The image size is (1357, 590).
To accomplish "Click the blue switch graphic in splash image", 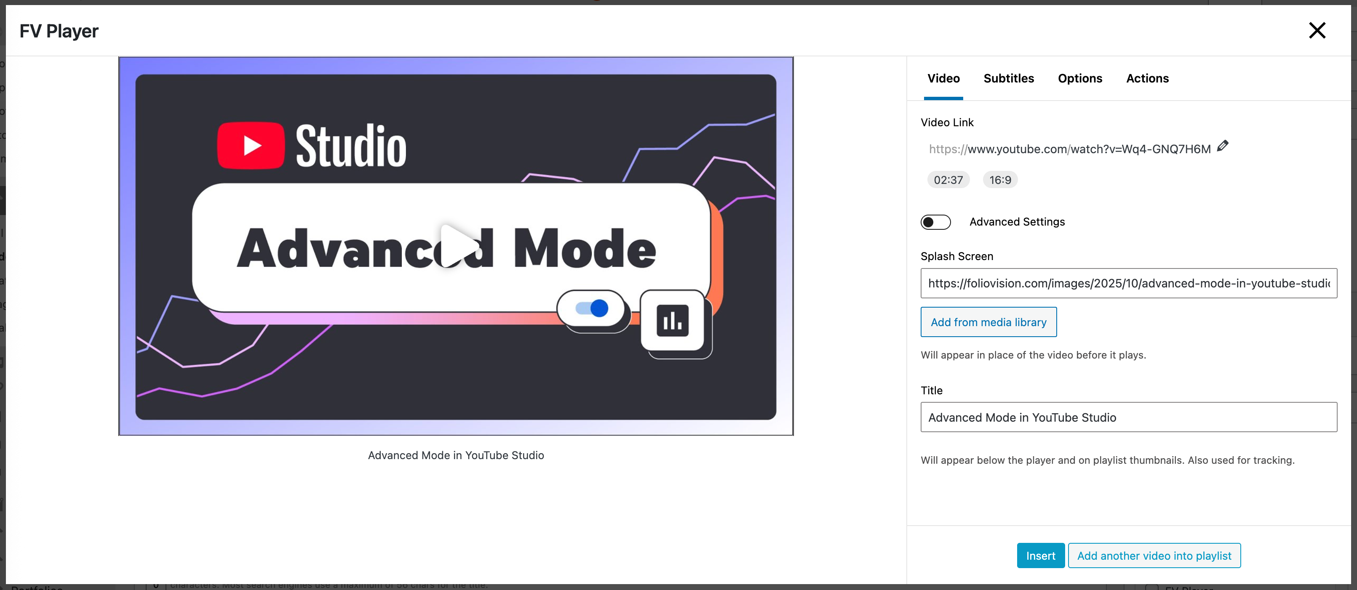I will click(592, 308).
